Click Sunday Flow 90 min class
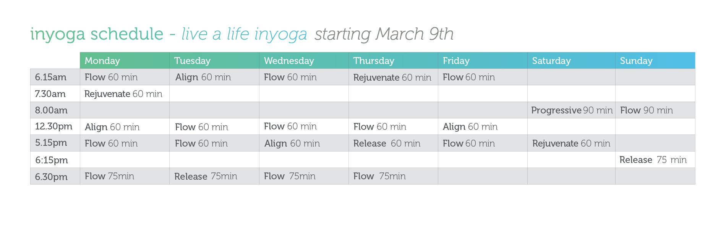 click(647, 110)
